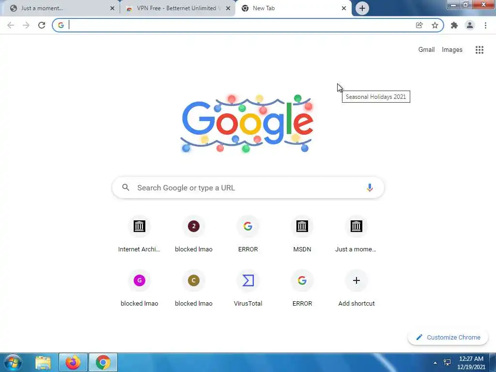Show hidden system tray icons

point(435,363)
